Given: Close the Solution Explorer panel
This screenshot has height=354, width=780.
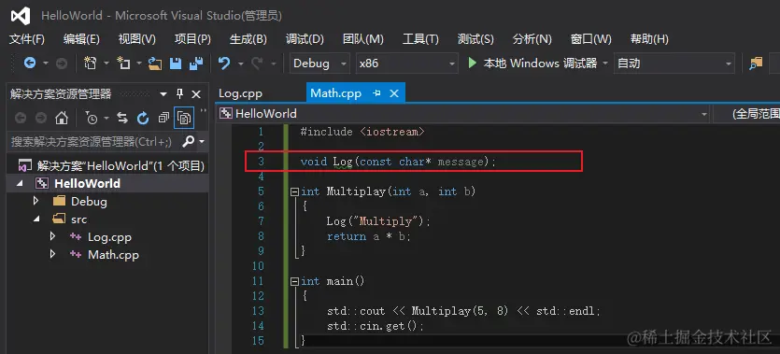Looking at the screenshot, I should [x=196, y=94].
